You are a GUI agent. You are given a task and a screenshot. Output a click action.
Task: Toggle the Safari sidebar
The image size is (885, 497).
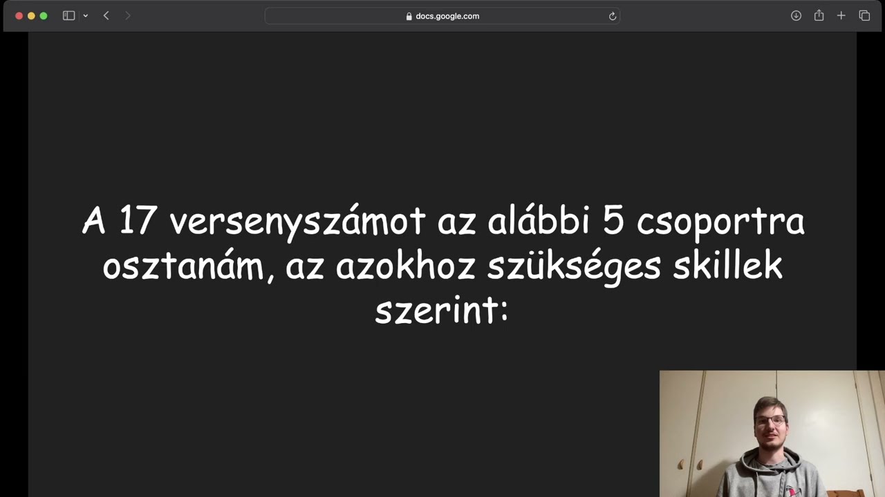[68, 16]
